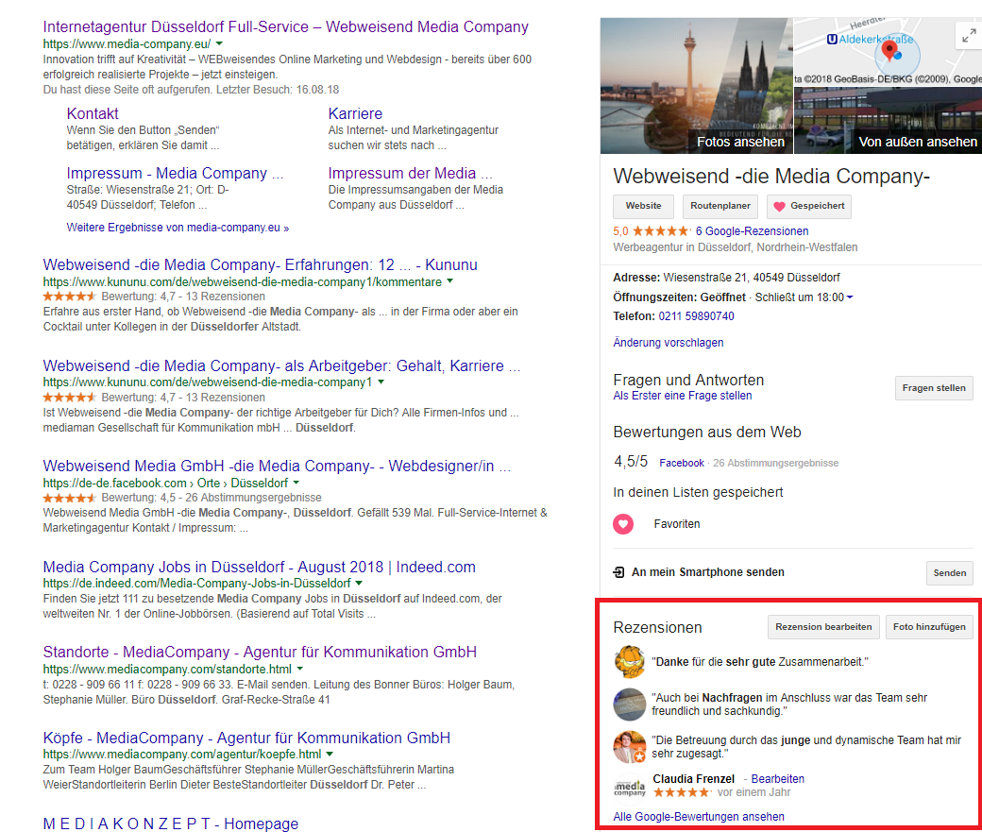Click the Website button

(x=643, y=206)
